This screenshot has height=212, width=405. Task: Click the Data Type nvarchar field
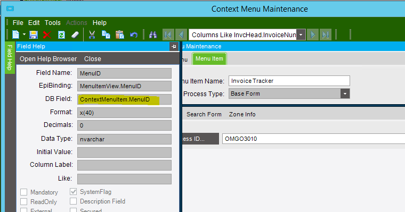pyautogui.click(x=124, y=139)
